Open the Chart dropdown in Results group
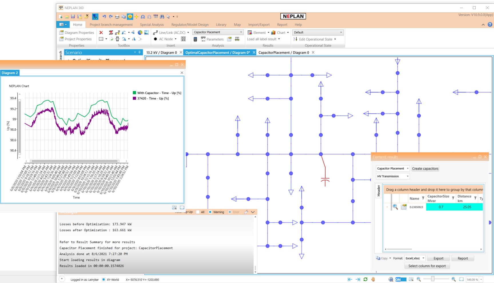This screenshot has height=283, width=494. tap(288, 32)
